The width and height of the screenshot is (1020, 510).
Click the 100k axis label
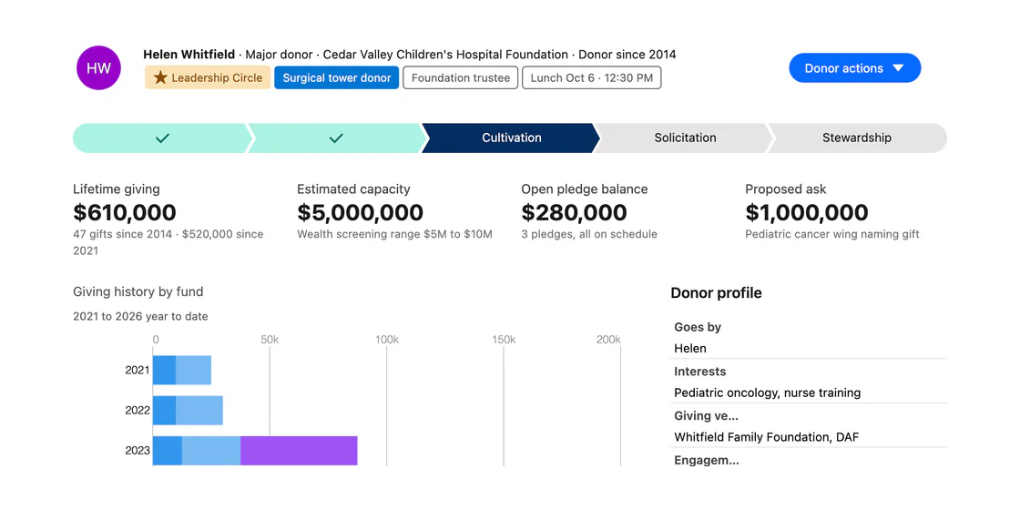pyautogui.click(x=386, y=340)
